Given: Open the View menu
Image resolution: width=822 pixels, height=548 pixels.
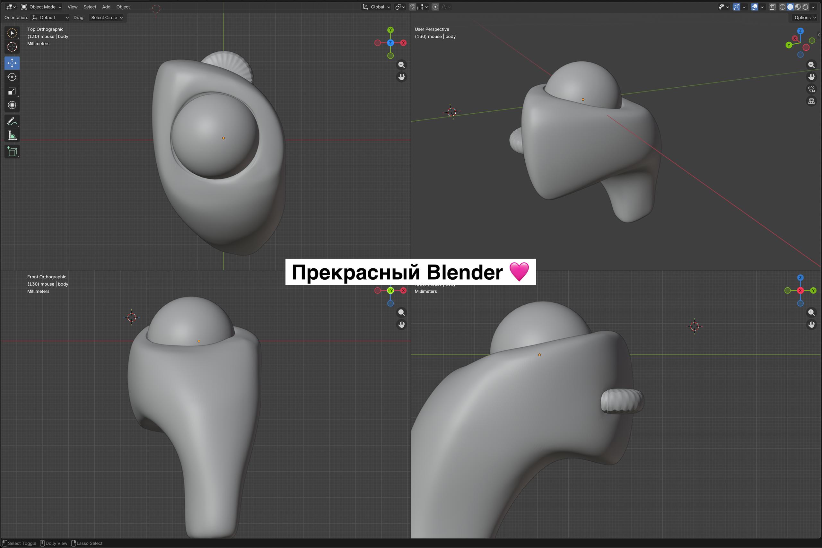Looking at the screenshot, I should point(72,7).
